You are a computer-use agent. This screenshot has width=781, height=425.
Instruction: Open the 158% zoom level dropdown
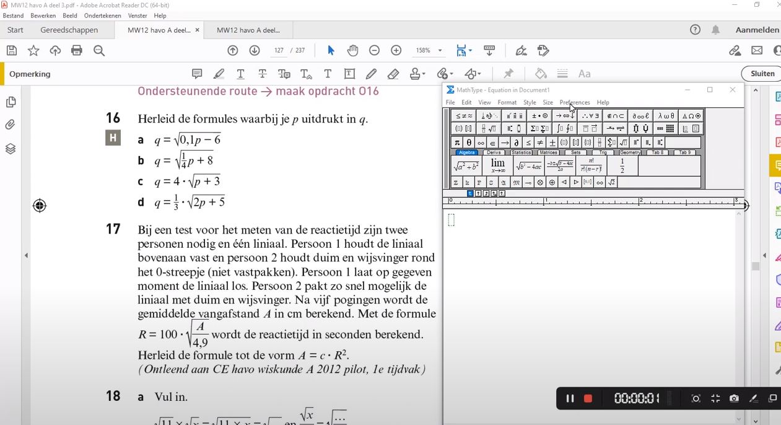click(x=440, y=51)
